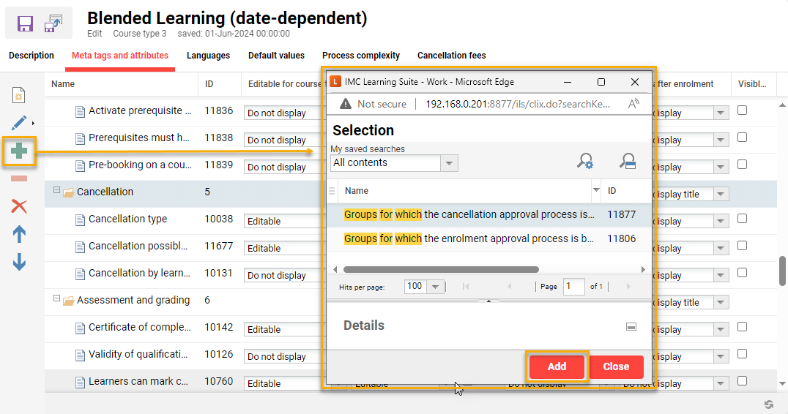The width and height of the screenshot is (788, 414).
Task: Click the Save and publish icon
Action: pyautogui.click(x=53, y=23)
